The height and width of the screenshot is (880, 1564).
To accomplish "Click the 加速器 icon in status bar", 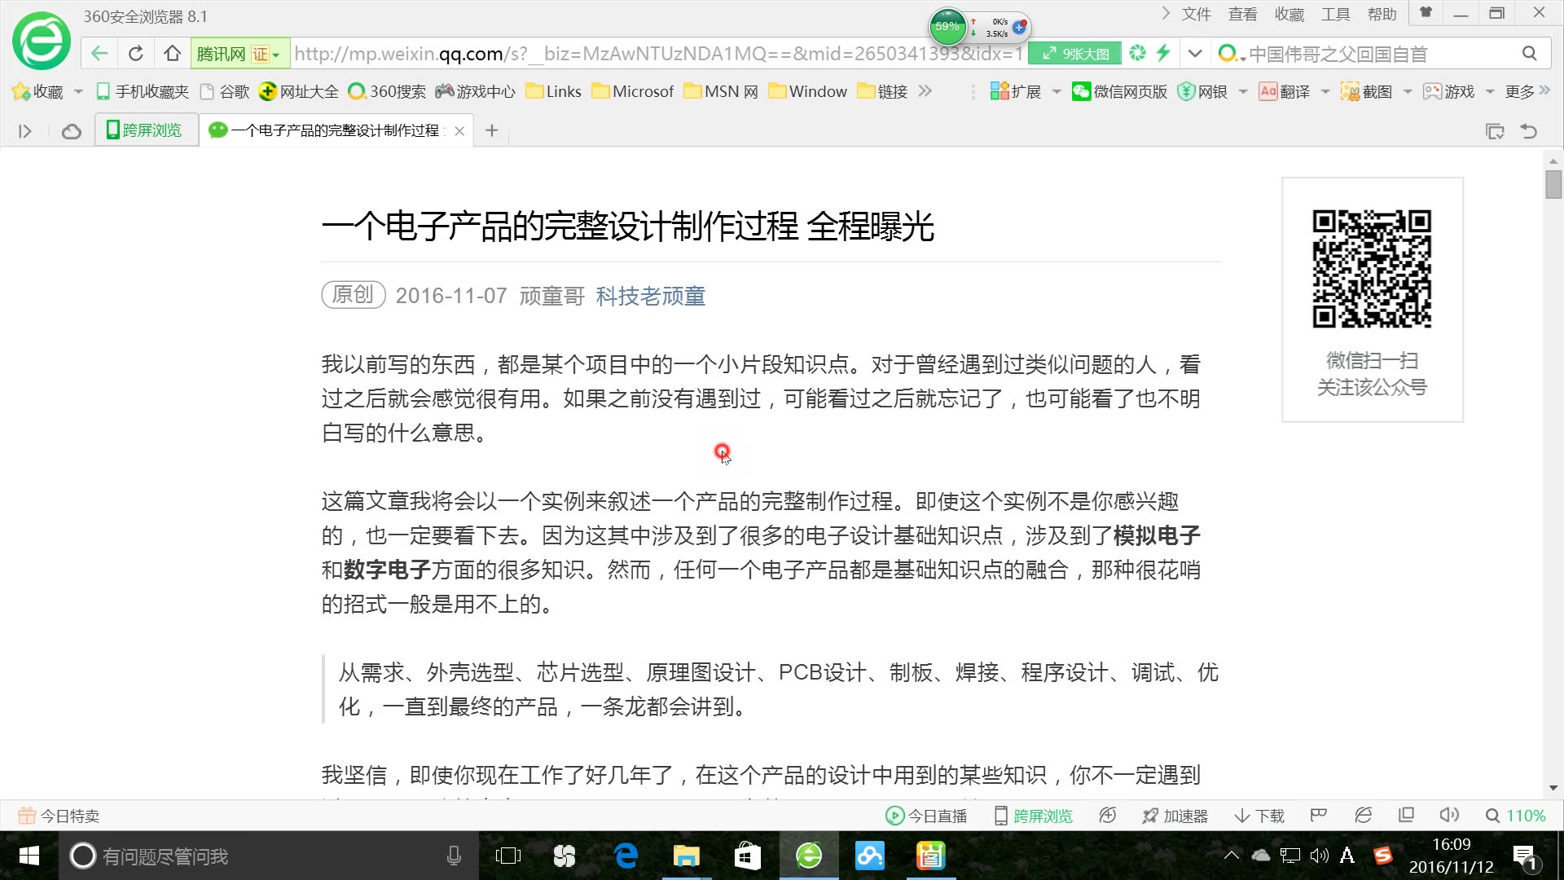I will [1175, 815].
